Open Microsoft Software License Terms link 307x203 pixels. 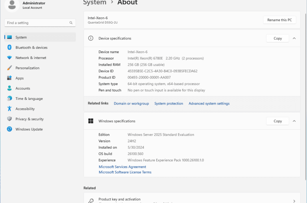[x=125, y=172]
